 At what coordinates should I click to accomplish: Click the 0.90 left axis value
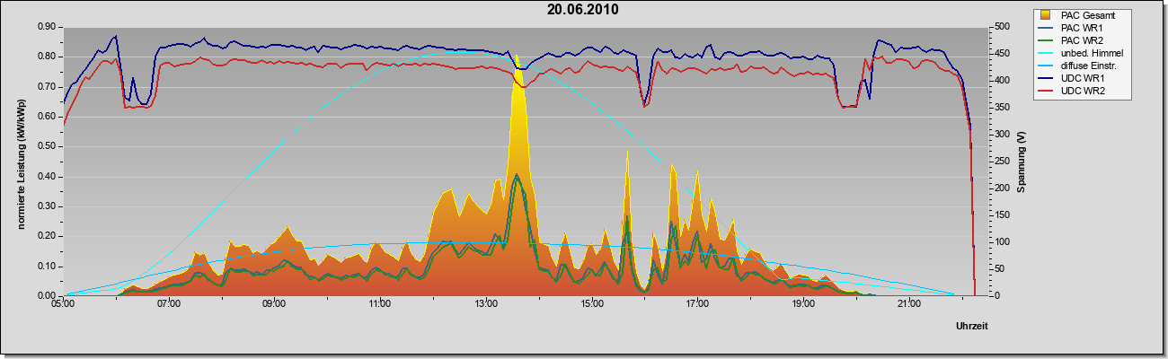click(x=48, y=27)
